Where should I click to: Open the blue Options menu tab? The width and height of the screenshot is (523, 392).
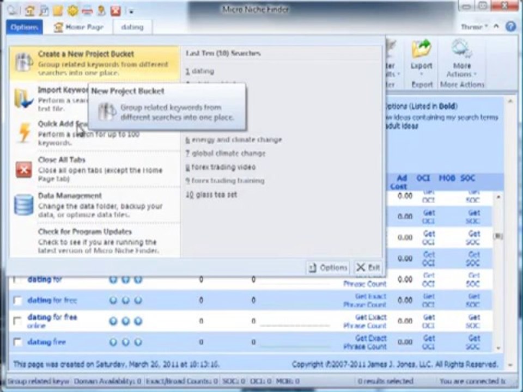(24, 27)
